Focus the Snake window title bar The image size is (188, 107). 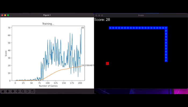[141, 15]
